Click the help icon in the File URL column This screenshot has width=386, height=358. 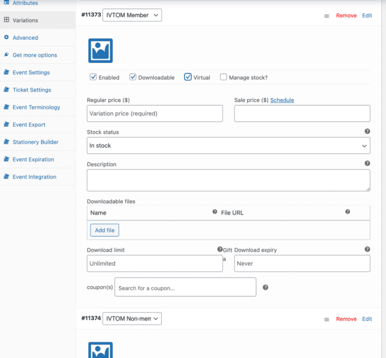point(347,212)
